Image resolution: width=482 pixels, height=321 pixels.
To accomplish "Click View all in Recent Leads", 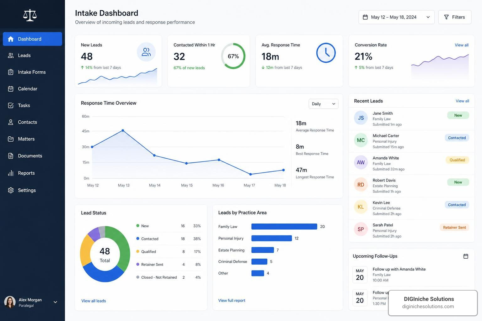I will [462, 101].
